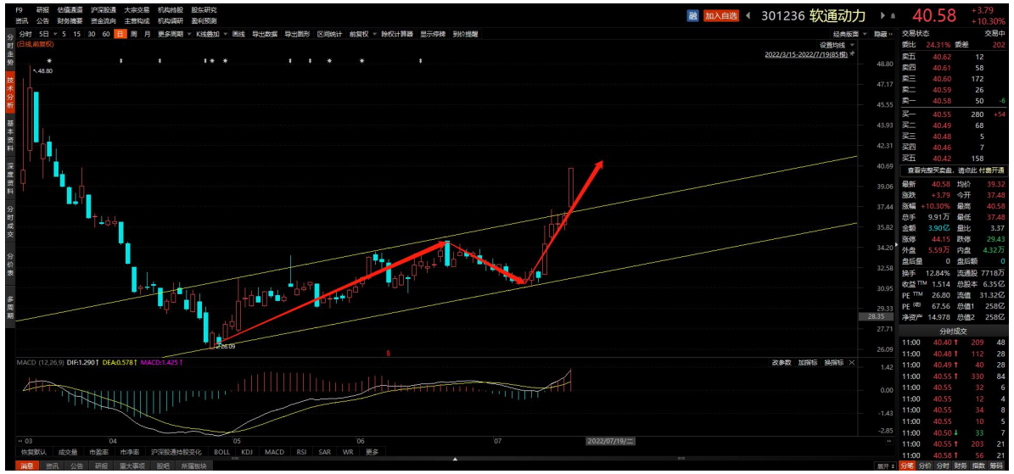
Task: Click 导出数据 export data
Action: (x=265, y=34)
